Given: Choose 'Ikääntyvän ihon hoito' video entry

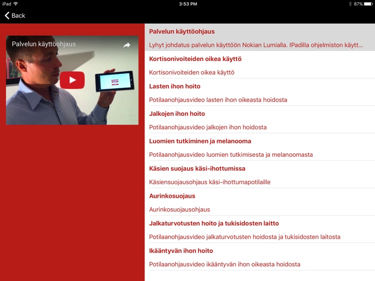Looking at the screenshot, I should click(x=181, y=251).
